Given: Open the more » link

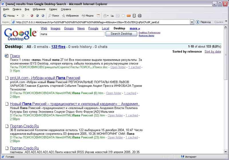Looking at the screenshot, I should coord(135,28).
